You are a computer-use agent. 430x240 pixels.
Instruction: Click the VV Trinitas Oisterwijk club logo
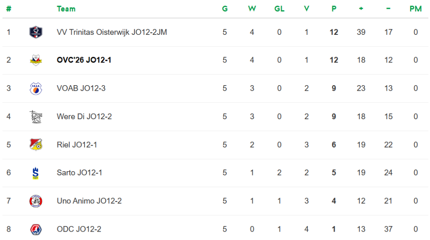tap(36, 32)
